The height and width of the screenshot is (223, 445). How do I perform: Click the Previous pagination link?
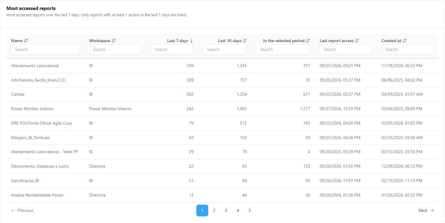point(22,211)
